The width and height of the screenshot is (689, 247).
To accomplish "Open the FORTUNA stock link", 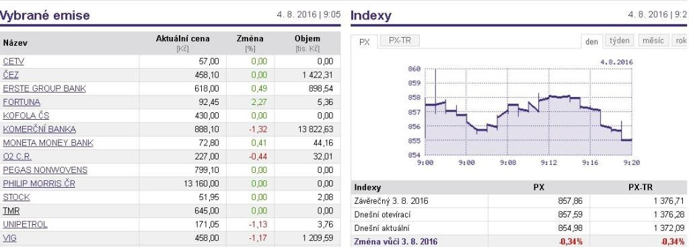I will tap(22, 102).
